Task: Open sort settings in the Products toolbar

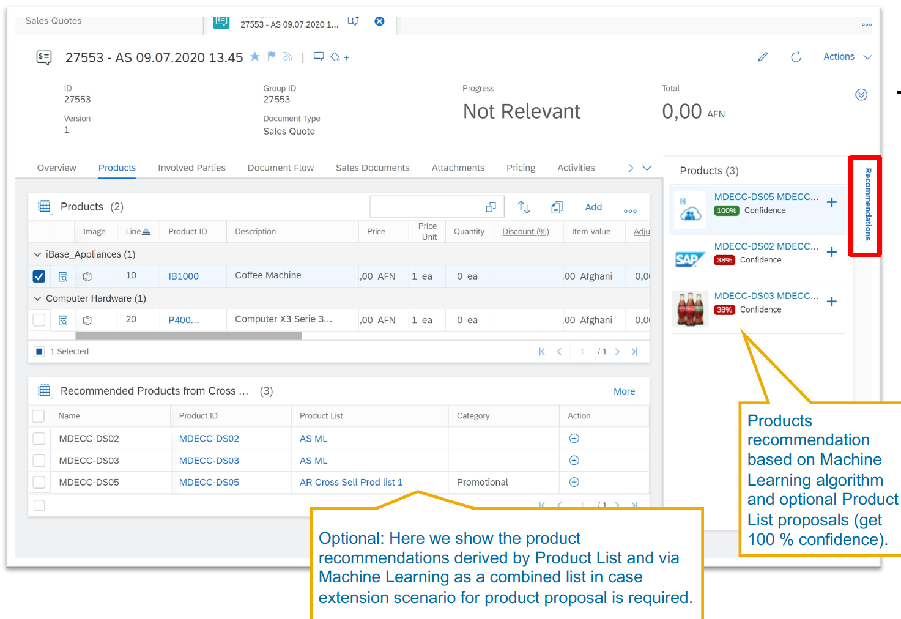Action: pyautogui.click(x=524, y=207)
